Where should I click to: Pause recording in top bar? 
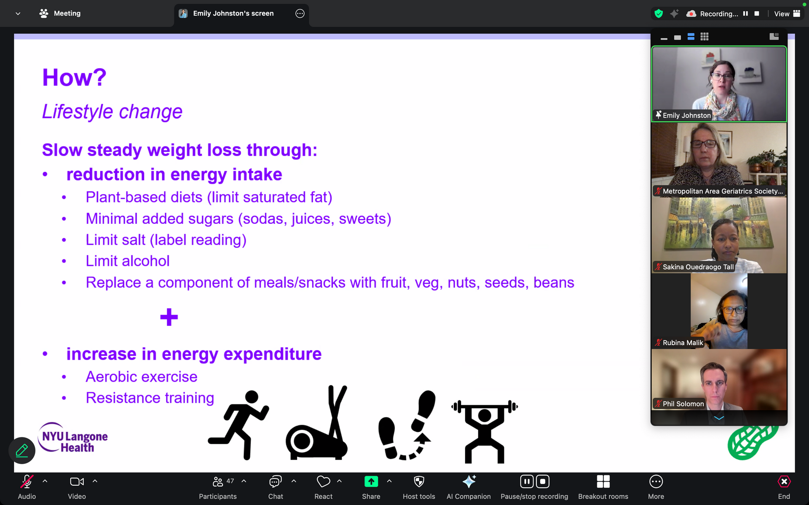click(x=745, y=13)
